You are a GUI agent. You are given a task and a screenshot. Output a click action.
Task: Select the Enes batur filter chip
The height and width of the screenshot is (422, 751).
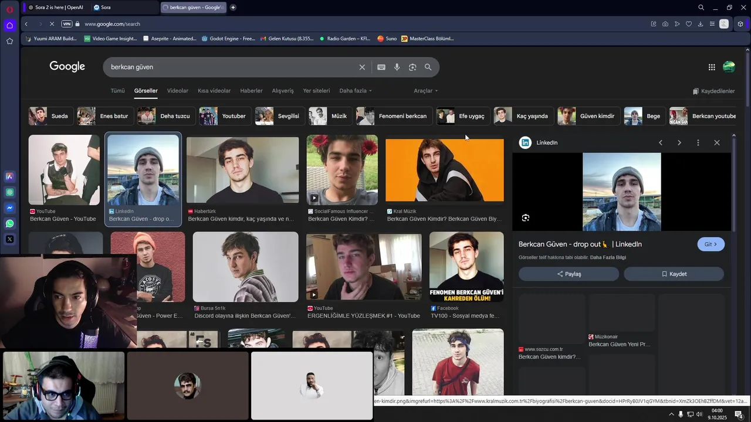tap(105, 116)
